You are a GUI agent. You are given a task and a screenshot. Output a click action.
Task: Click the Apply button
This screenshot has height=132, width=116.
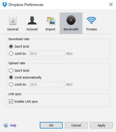pos(101,125)
